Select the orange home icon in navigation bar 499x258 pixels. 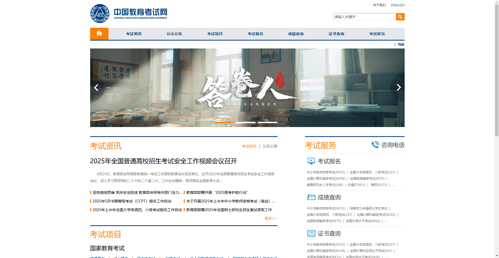click(99, 34)
